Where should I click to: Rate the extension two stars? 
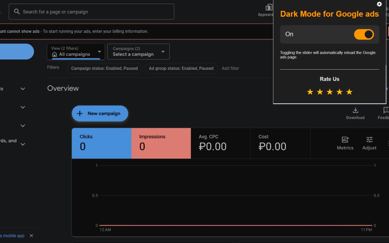320,92
